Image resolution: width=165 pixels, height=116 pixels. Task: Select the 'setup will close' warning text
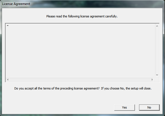coord(139,88)
